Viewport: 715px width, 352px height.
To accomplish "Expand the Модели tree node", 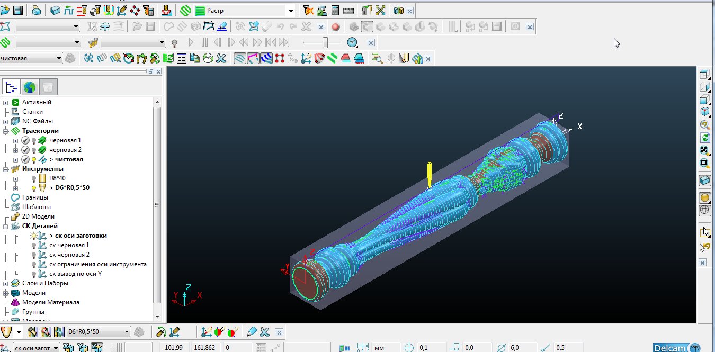I will (x=6, y=293).
